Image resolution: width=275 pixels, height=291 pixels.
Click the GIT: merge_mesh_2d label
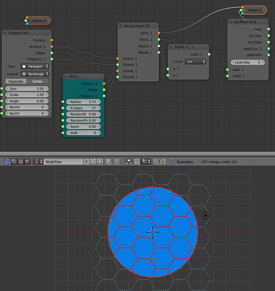[219, 162]
